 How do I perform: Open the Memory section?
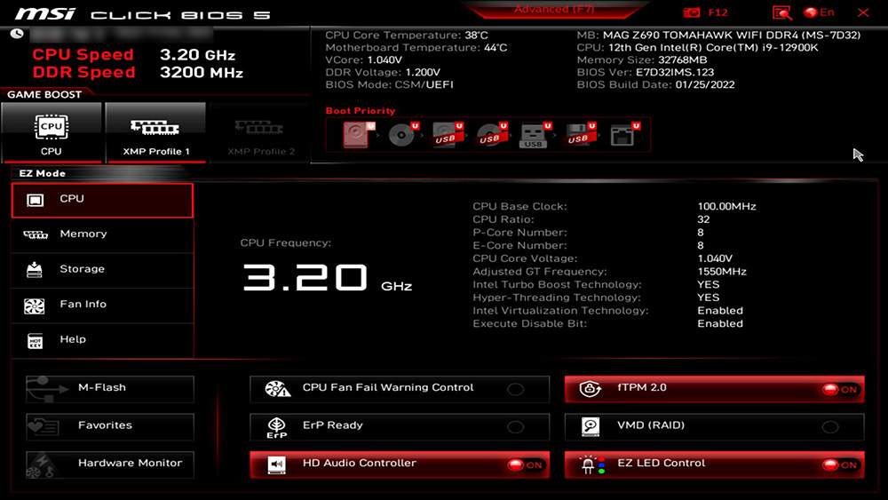pos(102,235)
